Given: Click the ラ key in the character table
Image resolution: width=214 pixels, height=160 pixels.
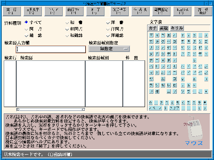Looking at the screenshot, I should (x=151, y=85).
